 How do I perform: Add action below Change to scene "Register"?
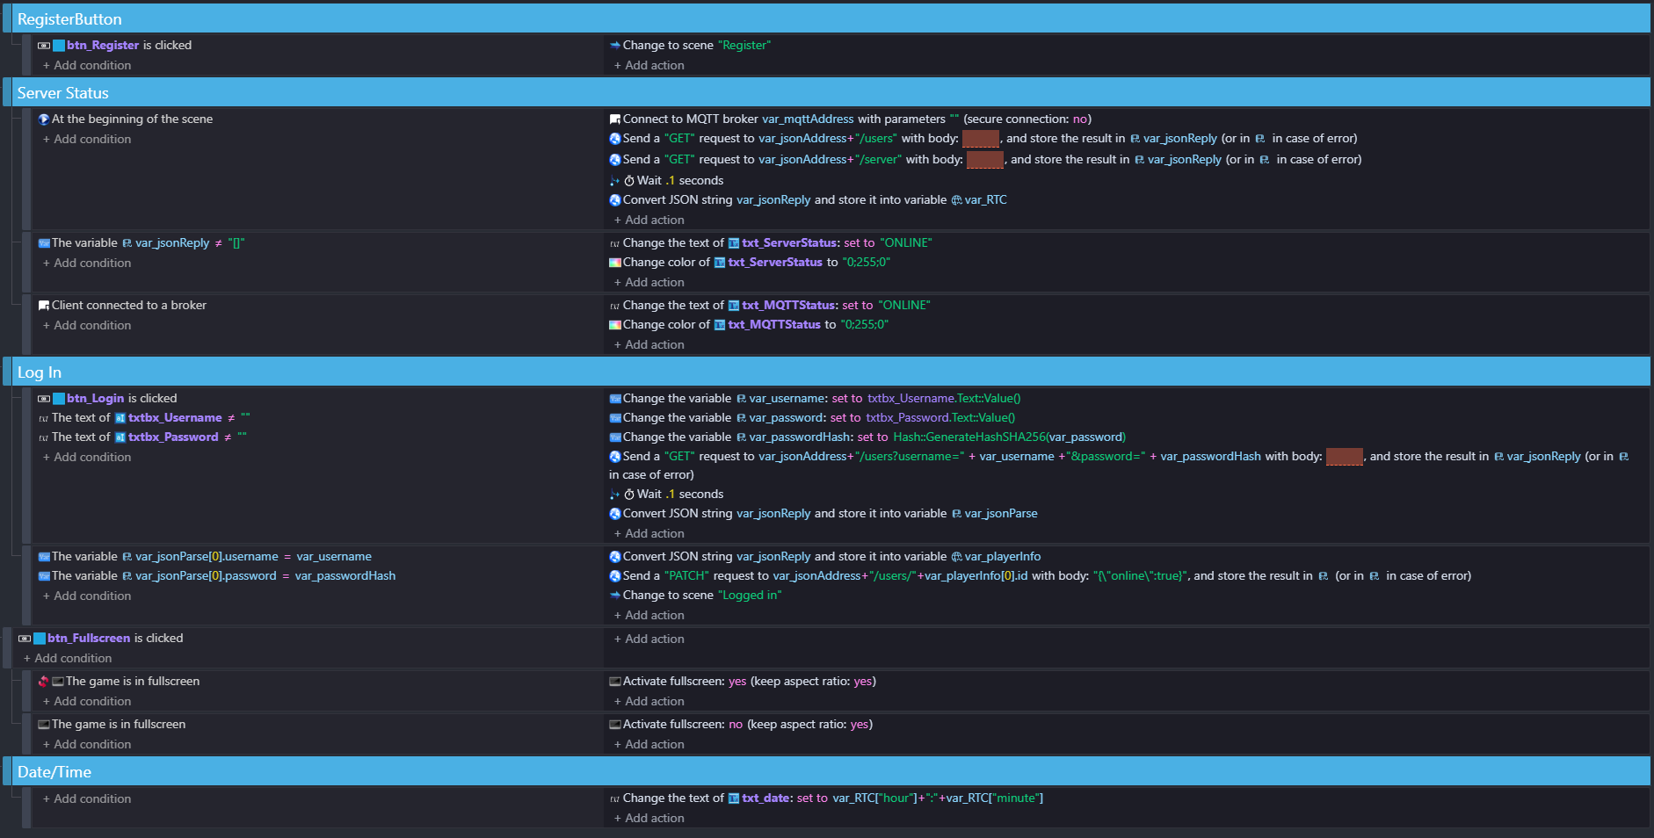click(649, 66)
